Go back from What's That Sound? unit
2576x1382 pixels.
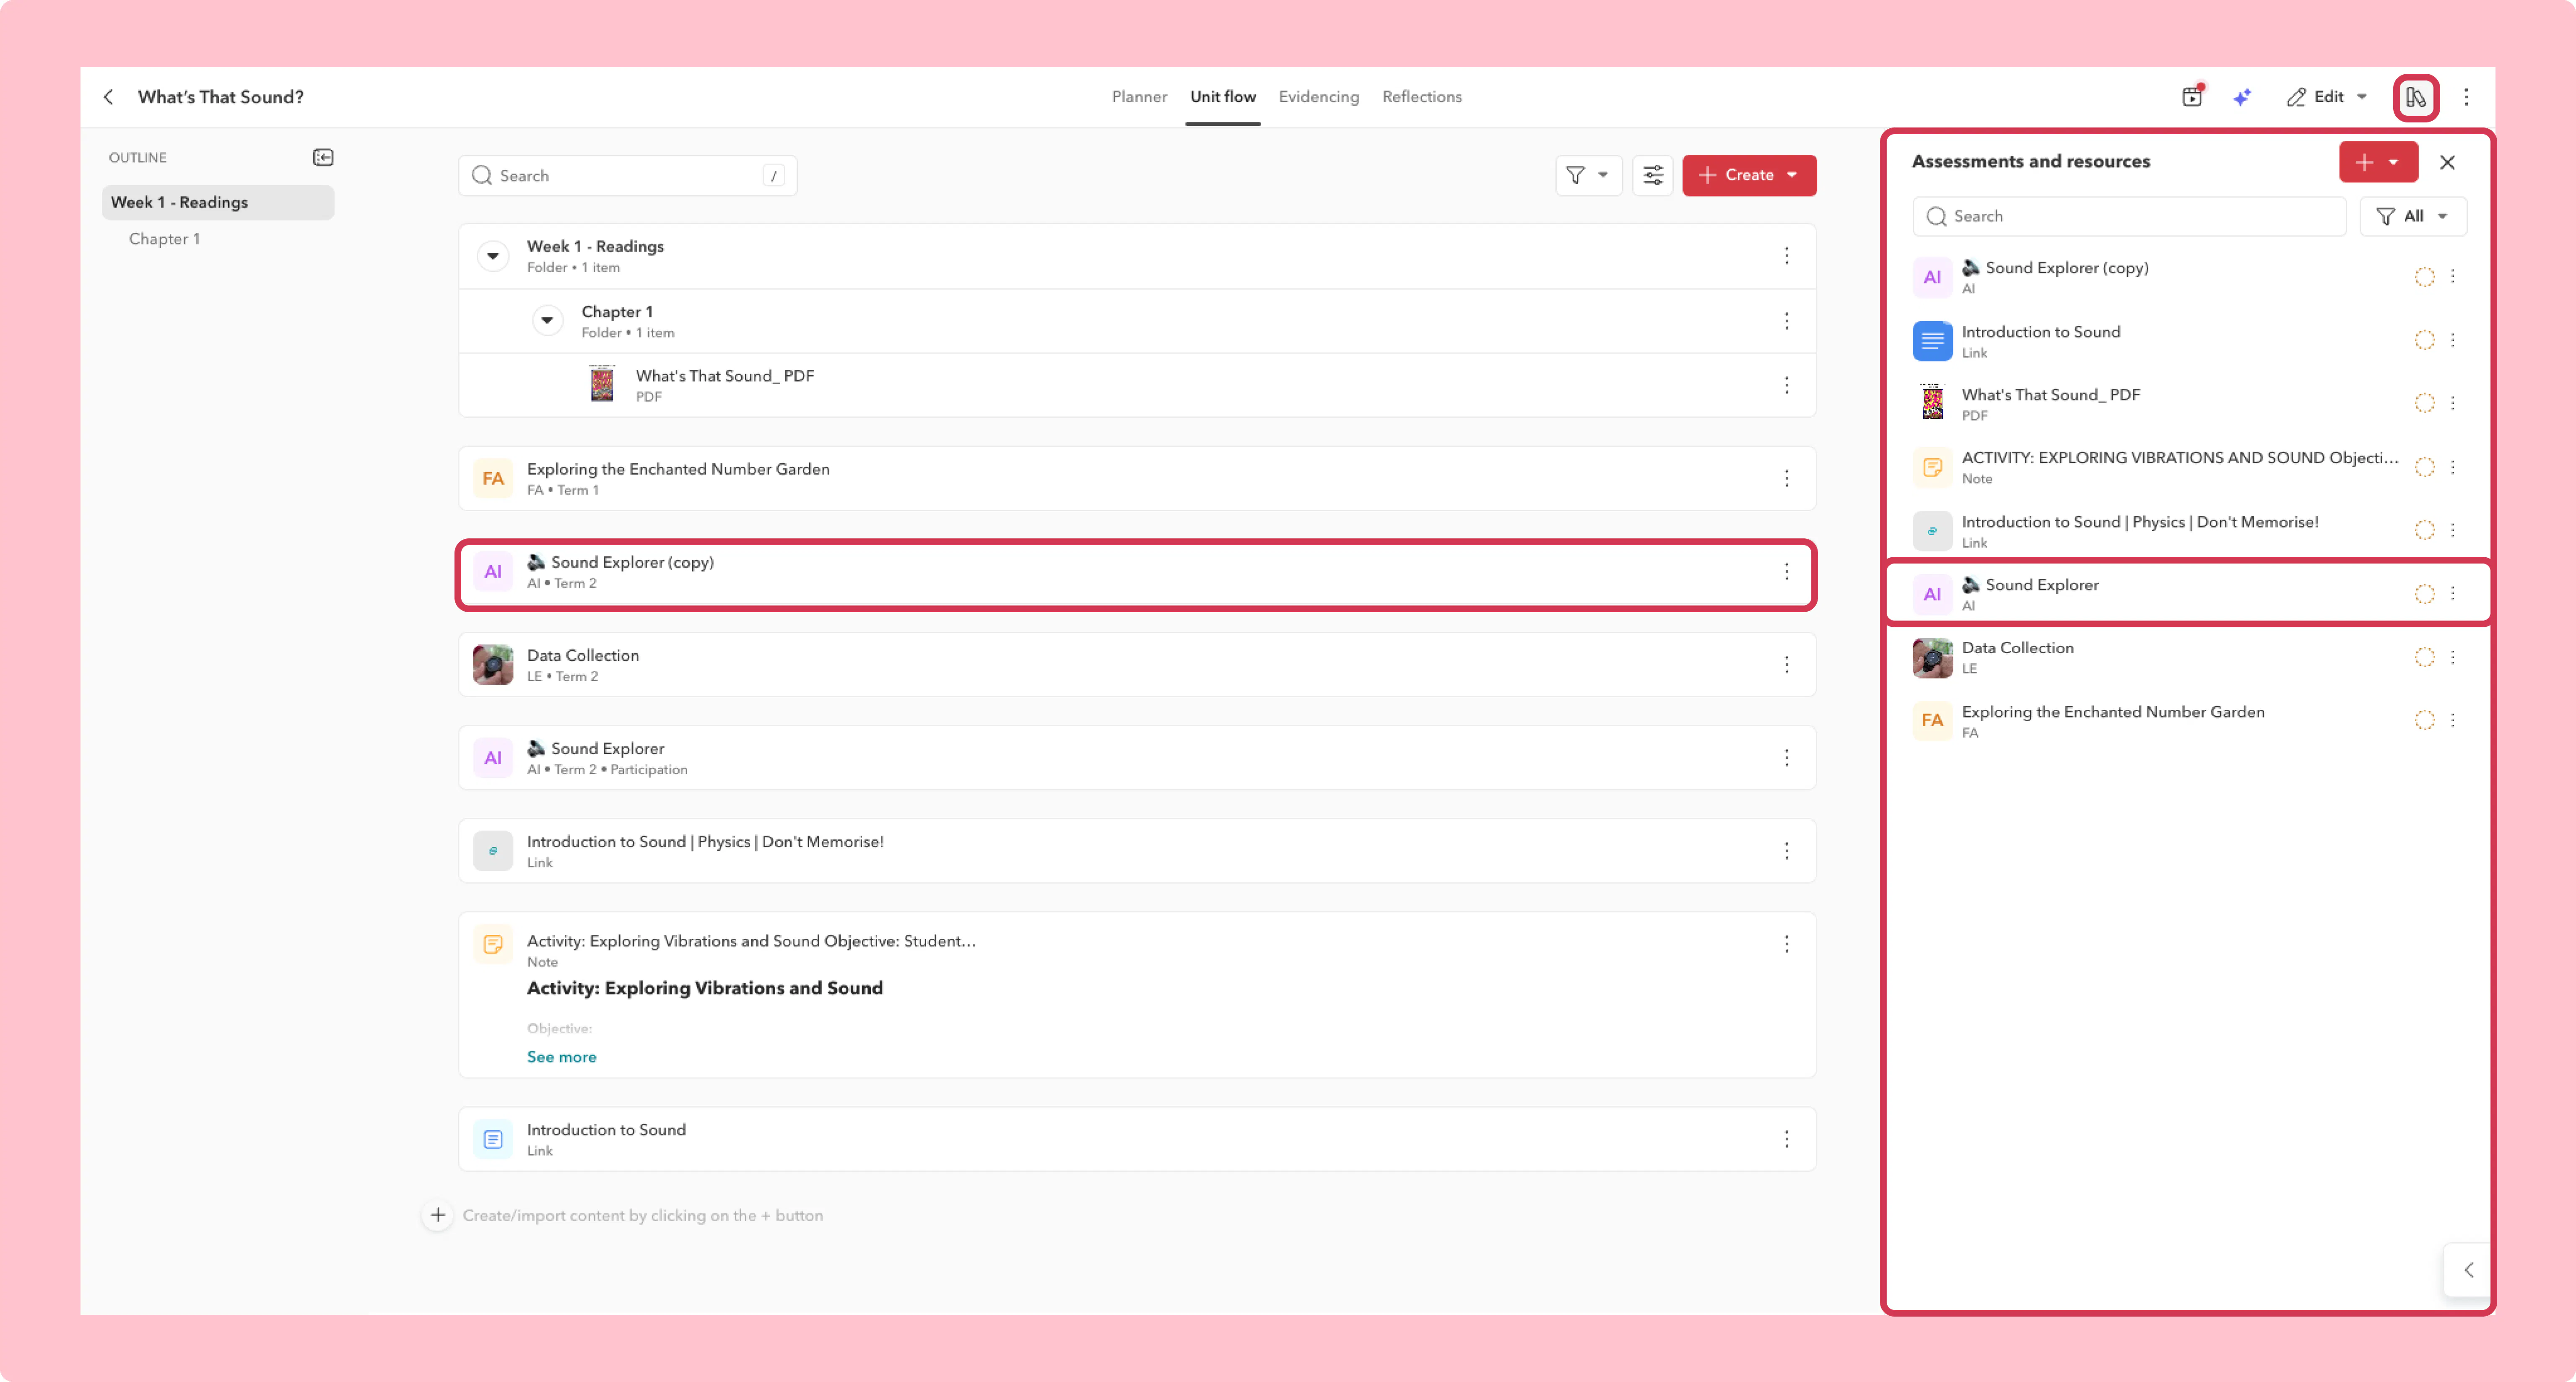(108, 97)
